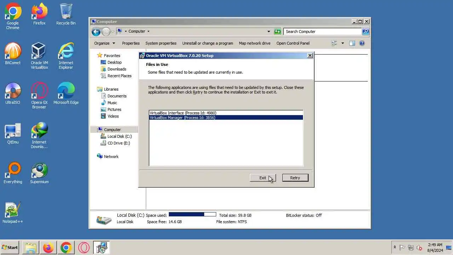Open Firefox from the taskbar
453x255 pixels.
pyautogui.click(x=48, y=248)
